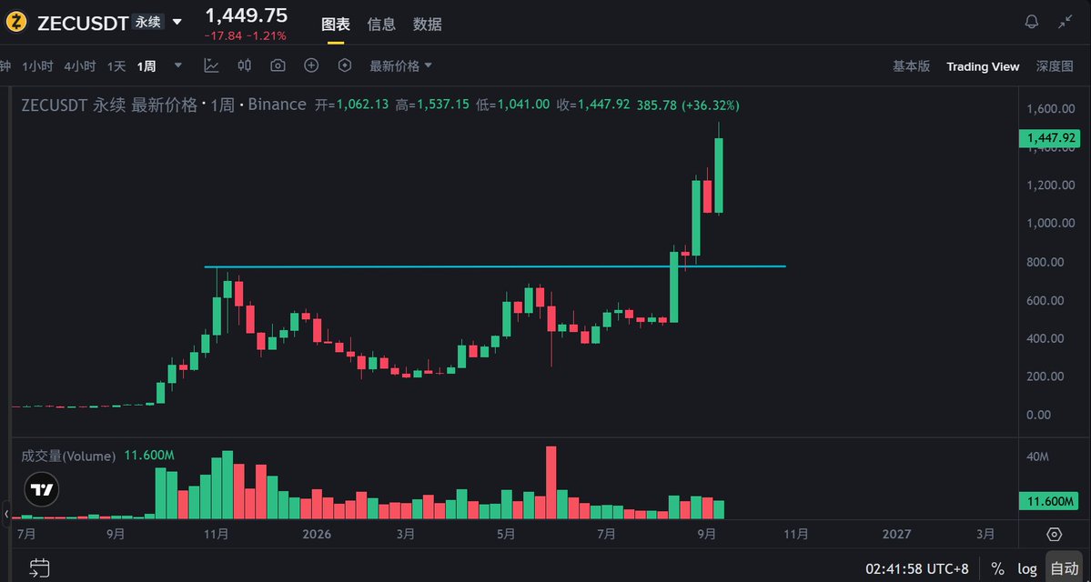
Task: Open the indicators line-chart icon
Action: click(x=211, y=65)
